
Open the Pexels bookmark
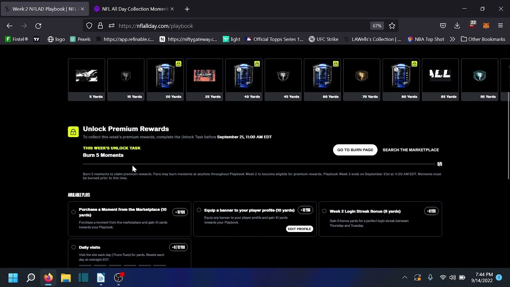tap(80, 39)
